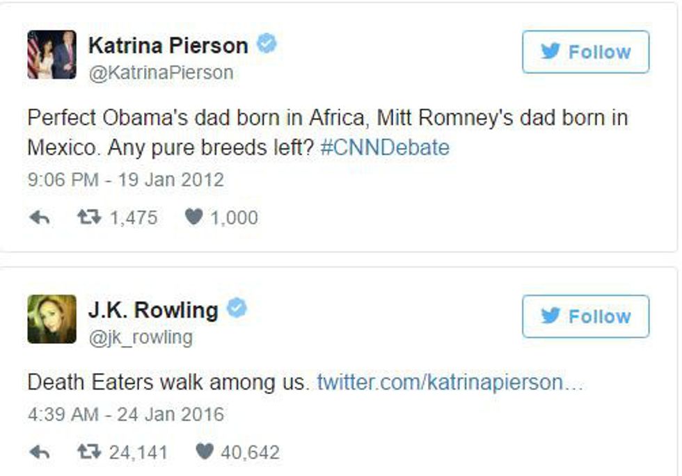Click J.K. Rowling's verified badge
Viewport: 682px width, 476px height.
(x=237, y=308)
